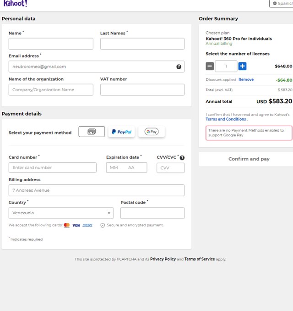The height and width of the screenshot is (311, 293).
Task: Click the Kahoot! logo
Action: (16, 4)
